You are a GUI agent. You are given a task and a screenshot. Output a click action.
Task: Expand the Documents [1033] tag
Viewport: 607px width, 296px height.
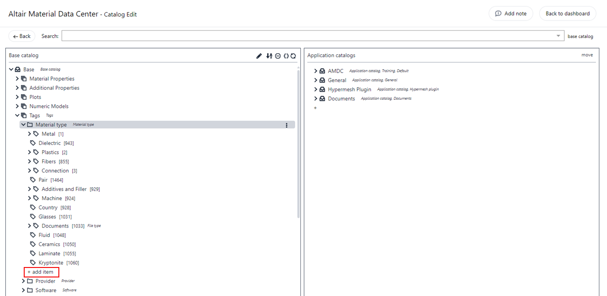[x=29, y=226]
